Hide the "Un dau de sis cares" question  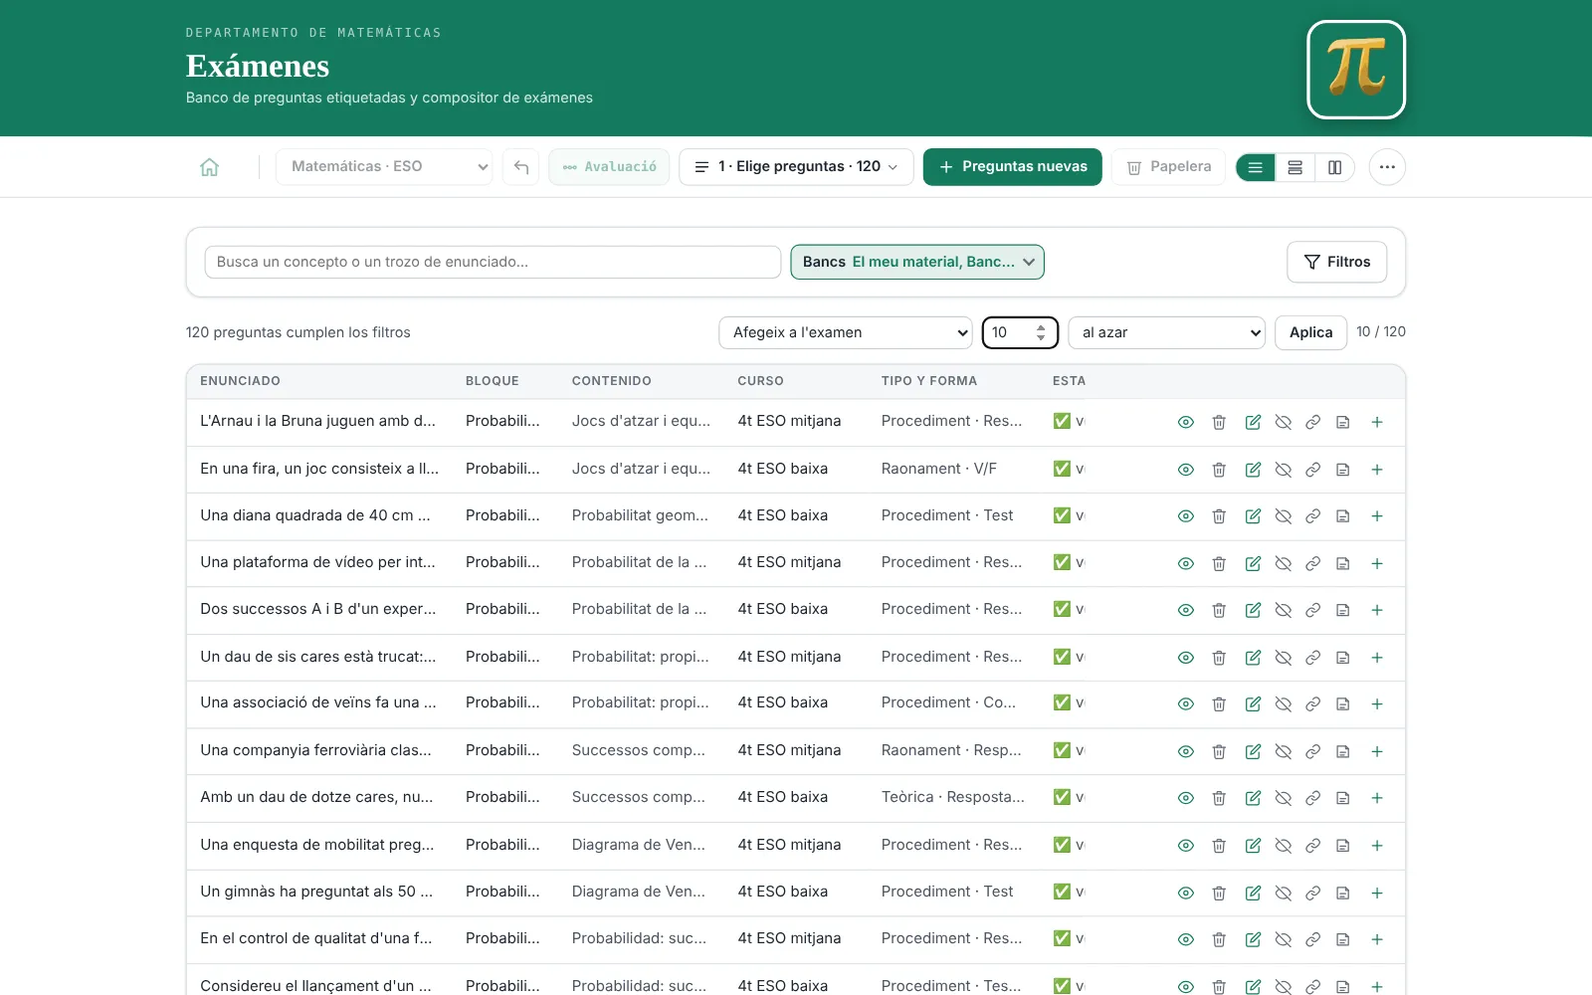[1284, 658]
